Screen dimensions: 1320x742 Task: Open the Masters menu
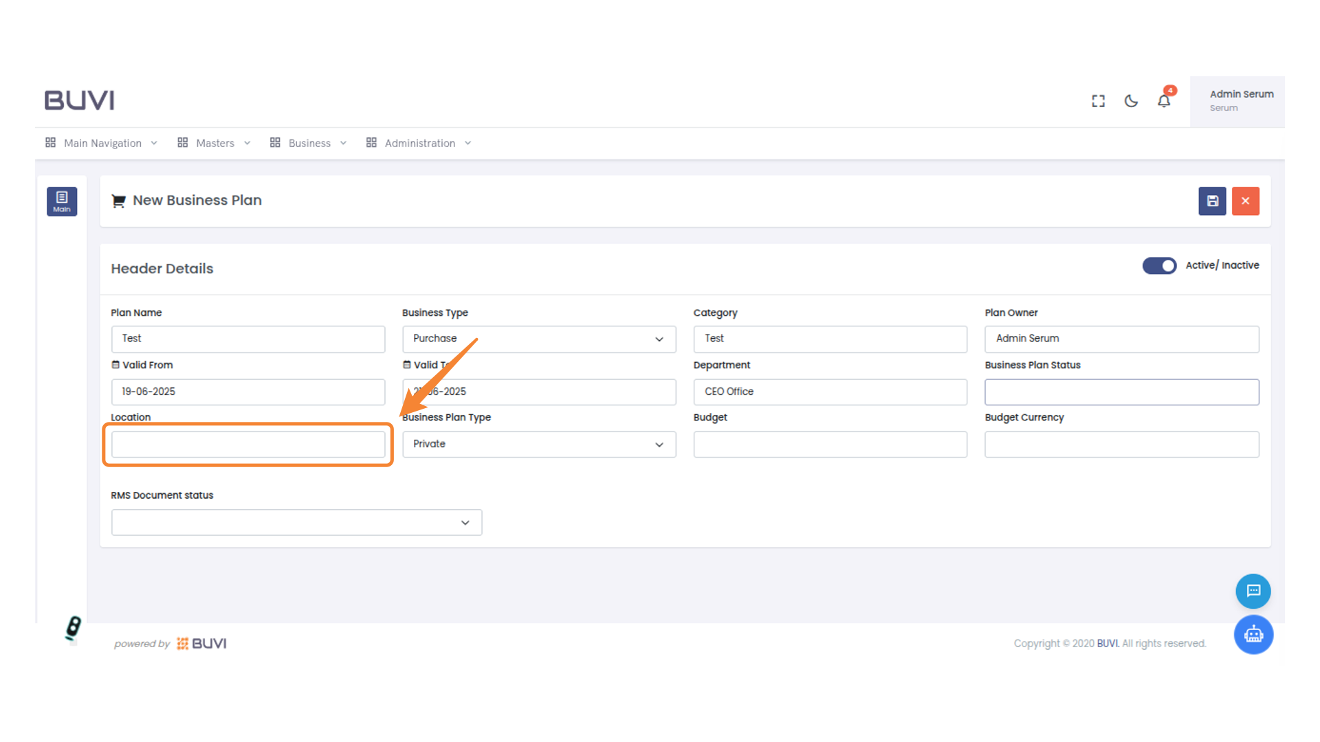point(214,143)
